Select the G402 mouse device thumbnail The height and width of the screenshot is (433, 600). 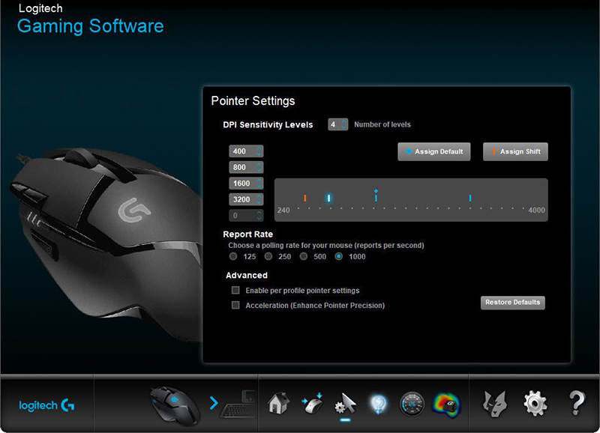[175, 404]
